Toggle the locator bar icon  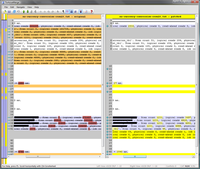click(81, 12)
